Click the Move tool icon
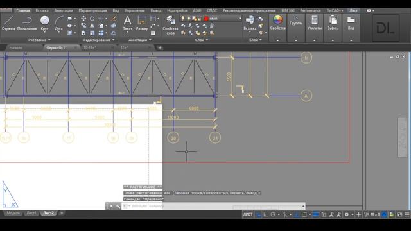 pyautogui.click(x=83, y=19)
